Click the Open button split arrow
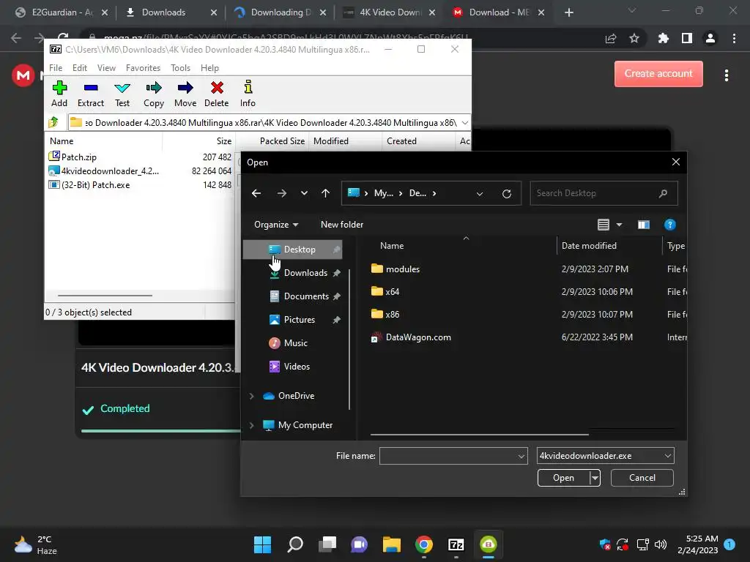 (595, 478)
